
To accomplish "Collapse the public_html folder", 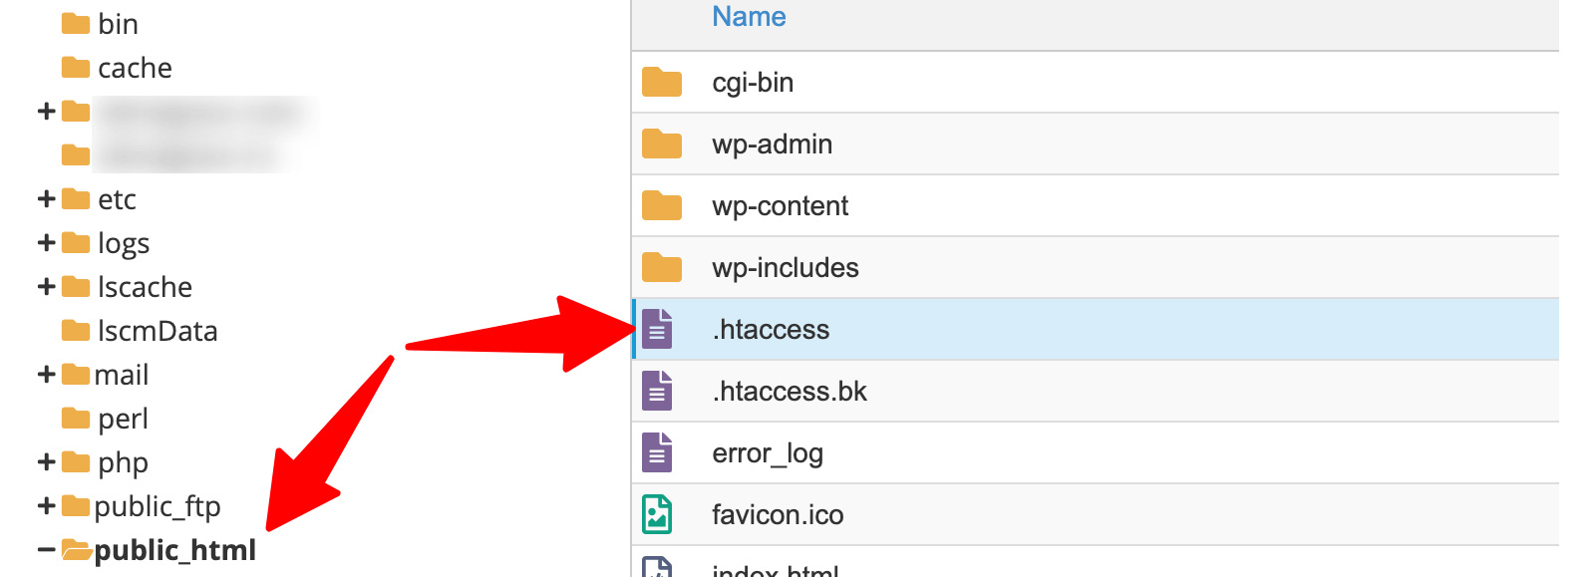I will [x=46, y=550].
